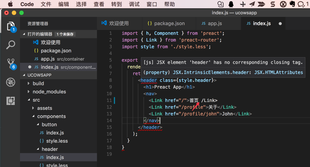Click line number 15 in the gutter
310x167 pixels.
110,127
